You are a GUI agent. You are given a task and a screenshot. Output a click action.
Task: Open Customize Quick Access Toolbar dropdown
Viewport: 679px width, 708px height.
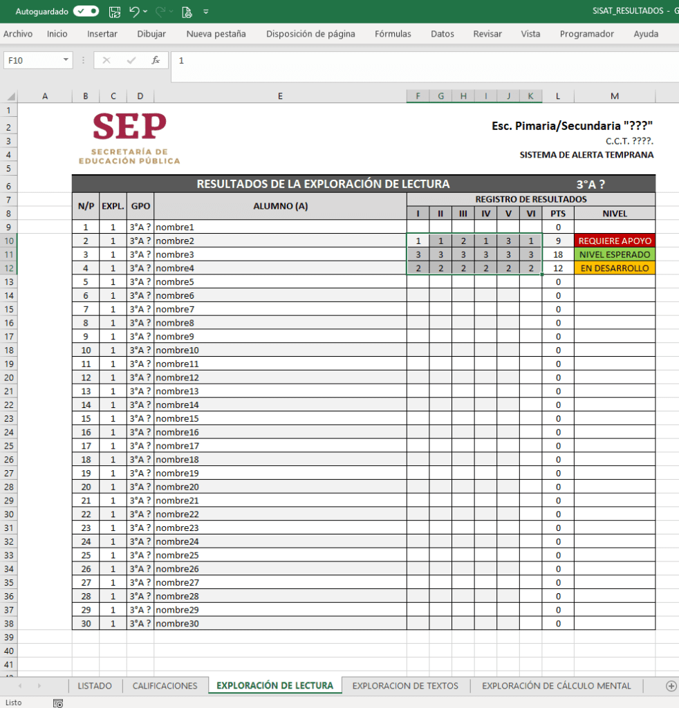[x=206, y=12]
